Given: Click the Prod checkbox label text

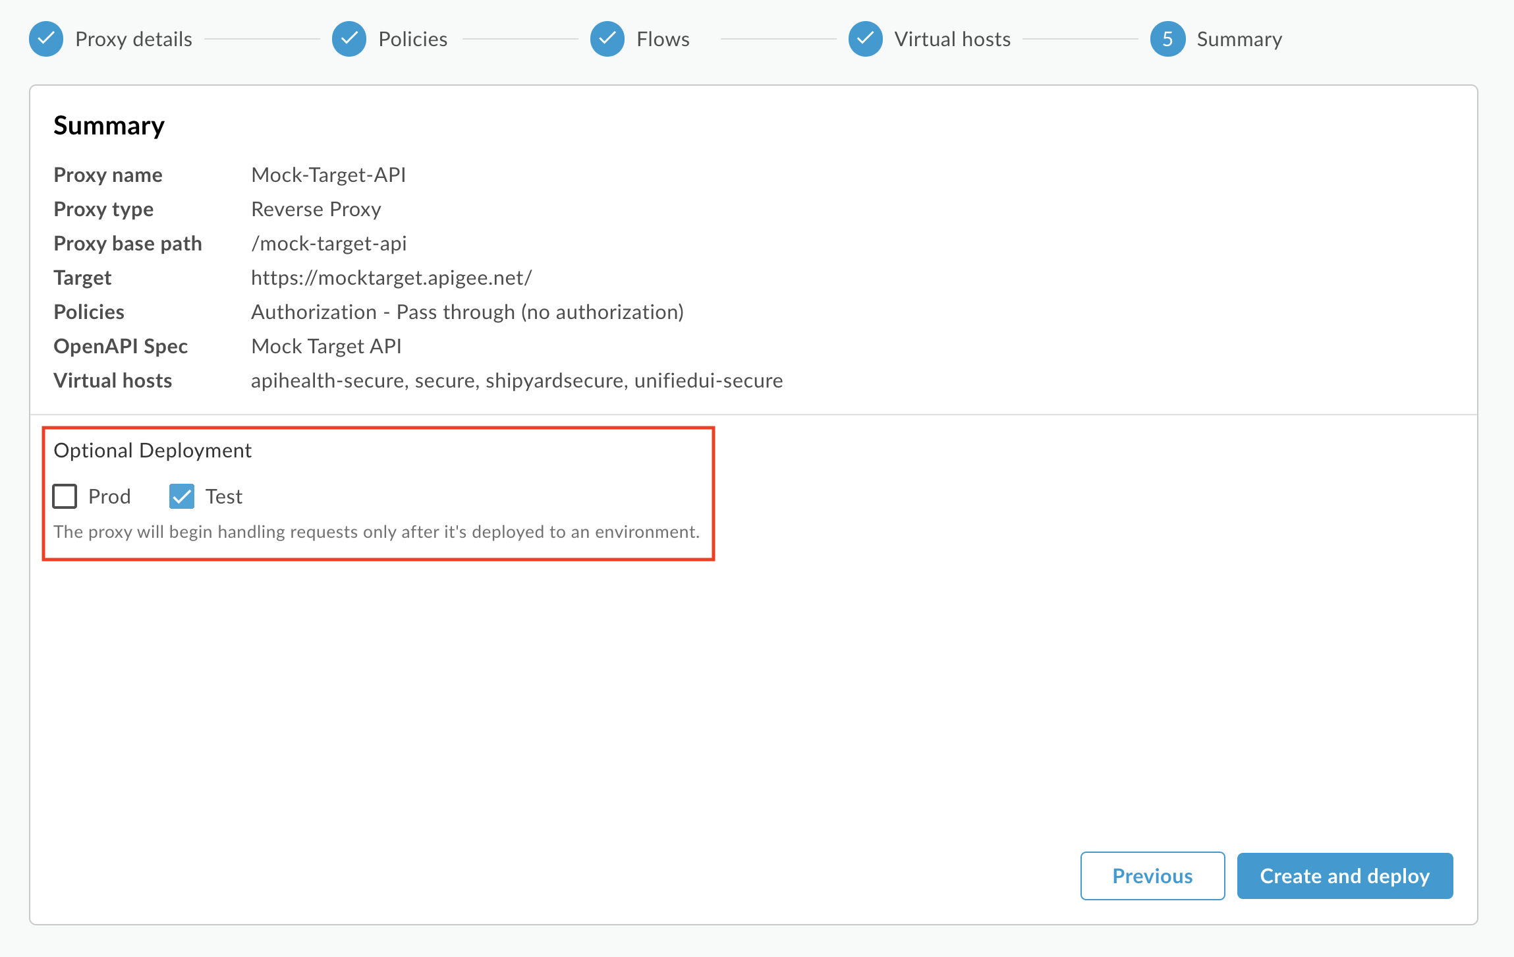Looking at the screenshot, I should tap(109, 496).
